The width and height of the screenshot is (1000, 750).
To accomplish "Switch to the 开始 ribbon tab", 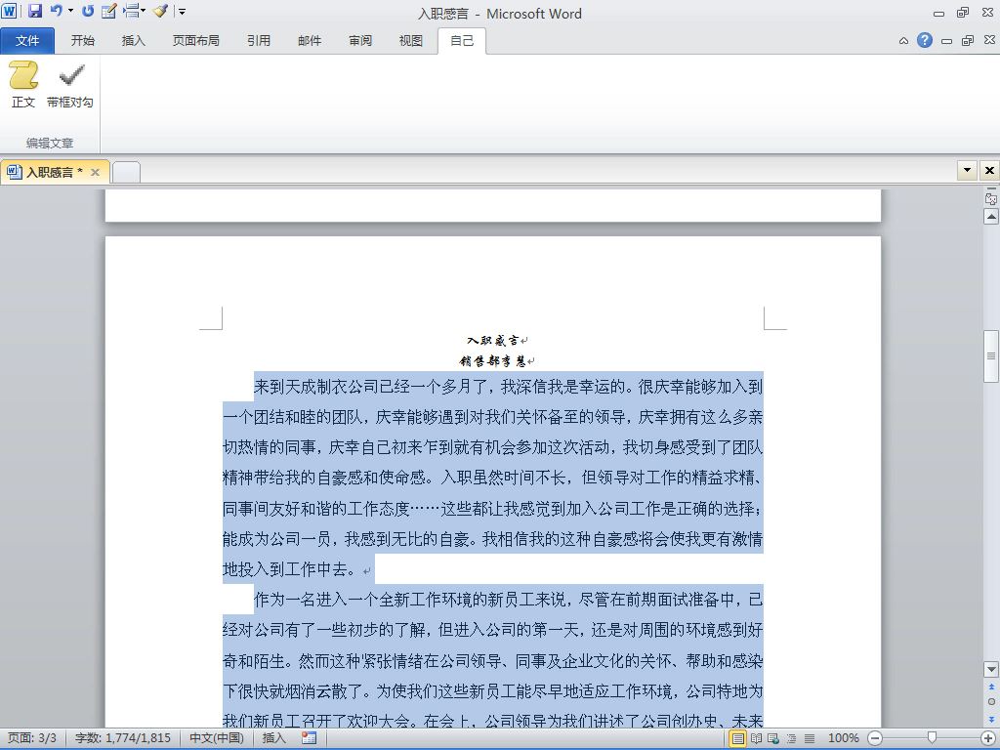I will 83,41.
